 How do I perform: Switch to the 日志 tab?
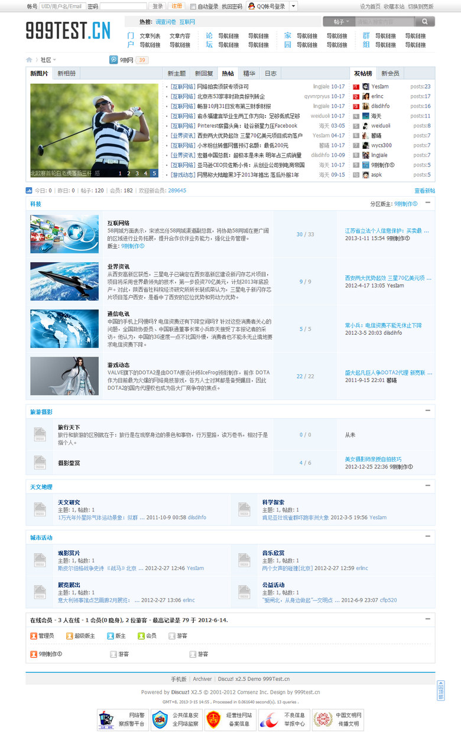(x=270, y=73)
